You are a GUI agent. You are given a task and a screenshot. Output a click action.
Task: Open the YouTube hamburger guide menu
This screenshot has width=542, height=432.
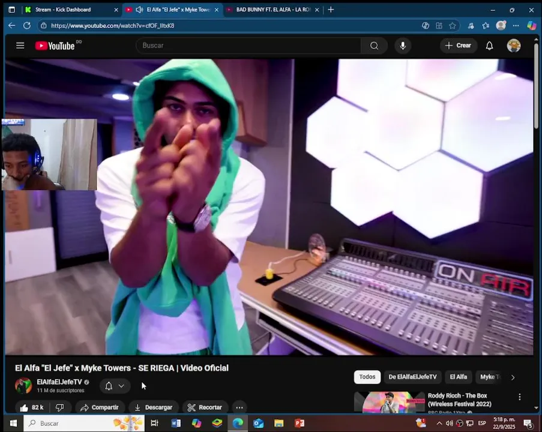pyautogui.click(x=20, y=46)
